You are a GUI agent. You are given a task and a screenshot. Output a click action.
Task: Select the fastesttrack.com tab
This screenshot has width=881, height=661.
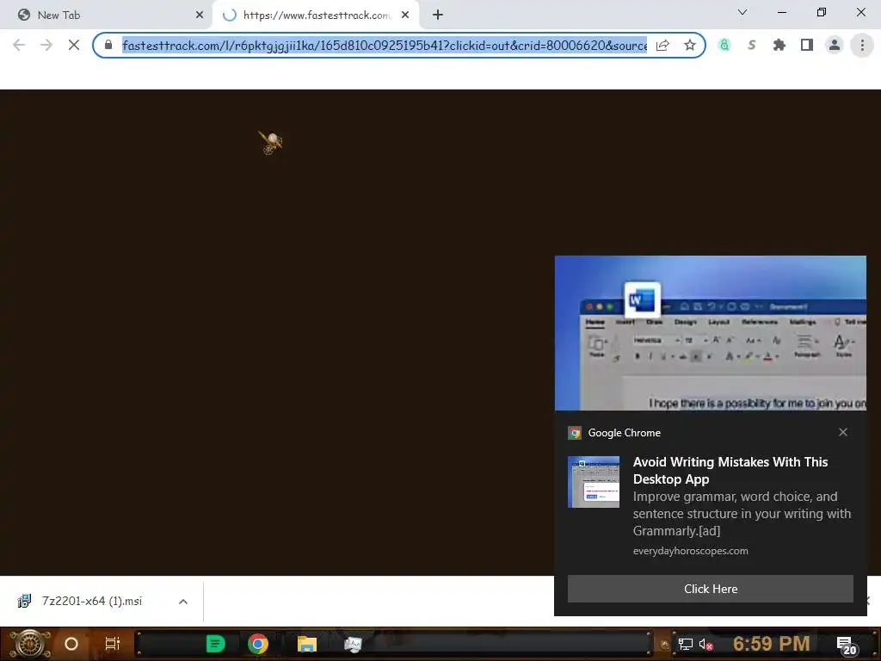pyautogui.click(x=317, y=15)
